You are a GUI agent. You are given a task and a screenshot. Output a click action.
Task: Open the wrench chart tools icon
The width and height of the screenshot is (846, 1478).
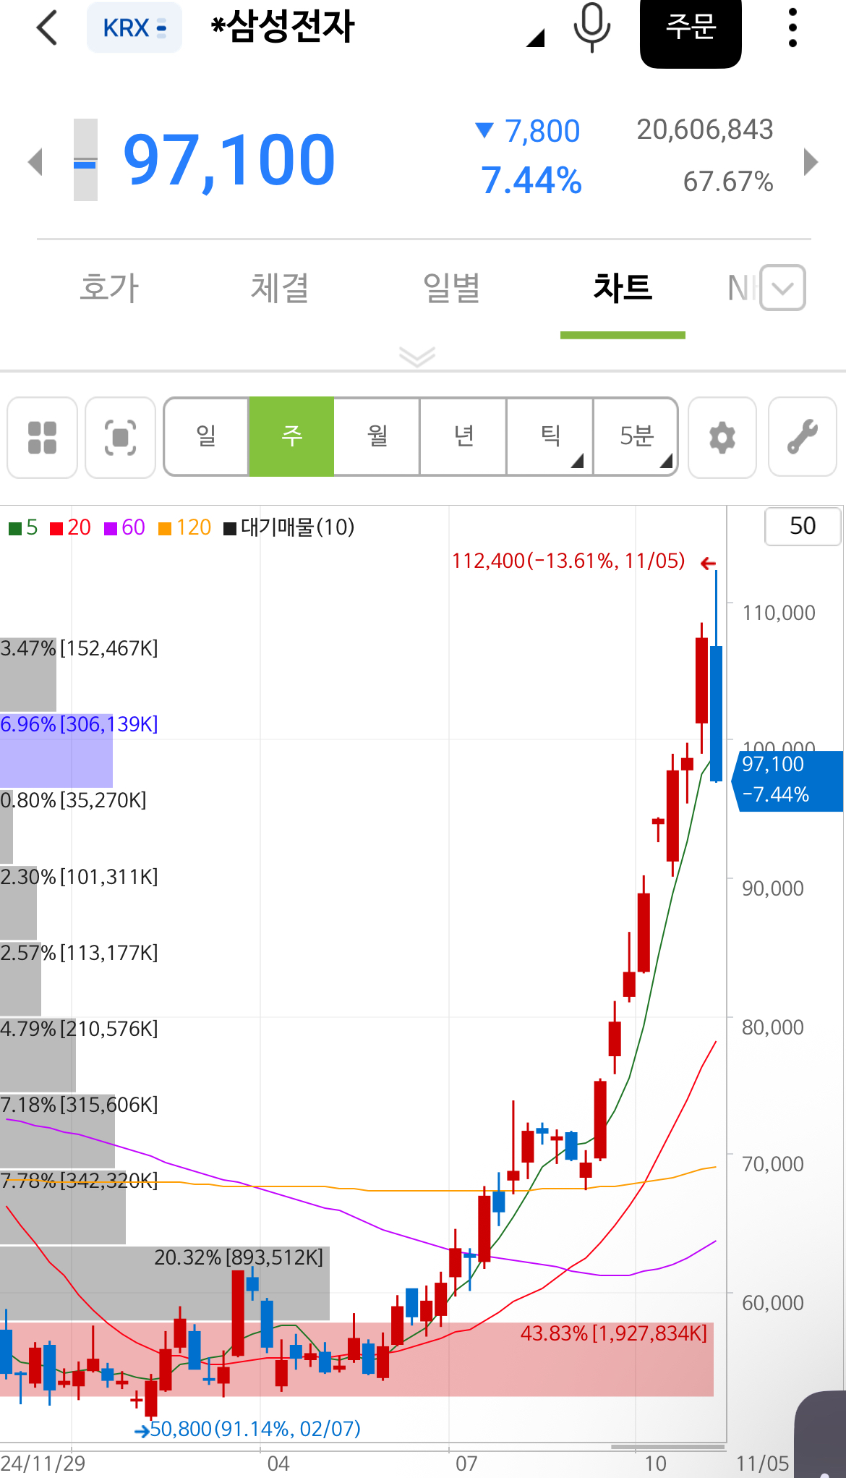coord(802,438)
